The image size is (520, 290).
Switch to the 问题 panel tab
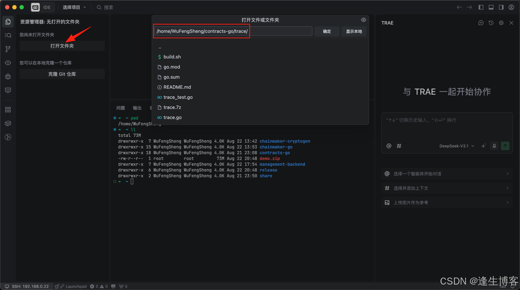click(x=121, y=108)
